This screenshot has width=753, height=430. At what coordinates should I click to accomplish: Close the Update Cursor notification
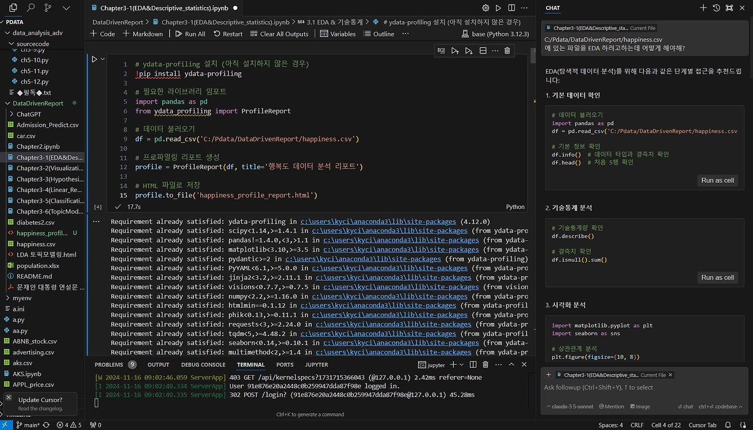pyautogui.click(x=9, y=398)
